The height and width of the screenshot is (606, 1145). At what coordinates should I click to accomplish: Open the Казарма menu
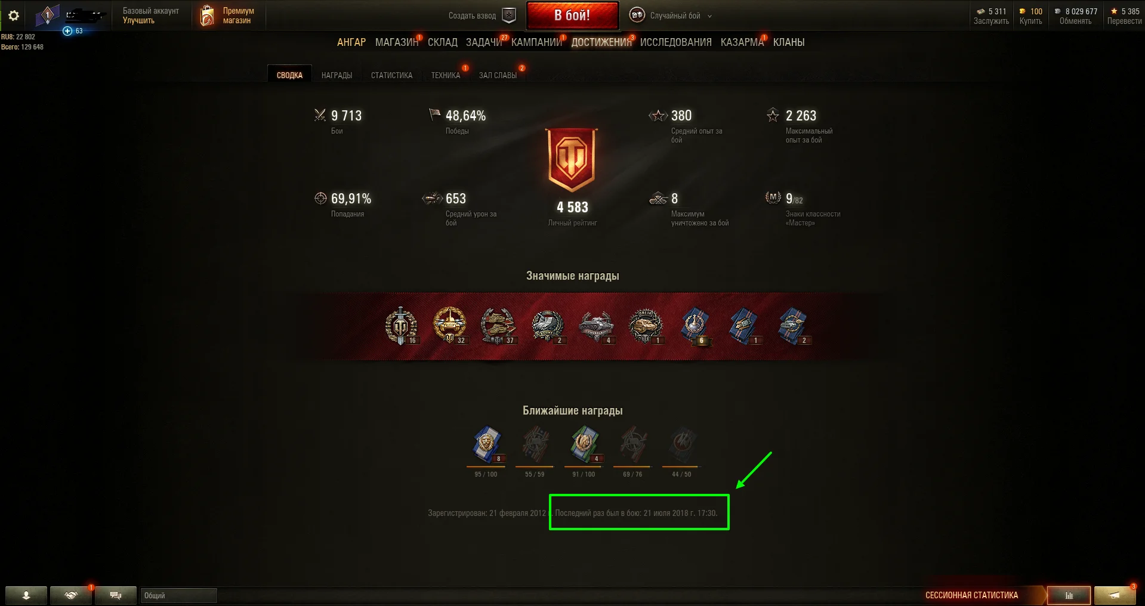(x=742, y=42)
